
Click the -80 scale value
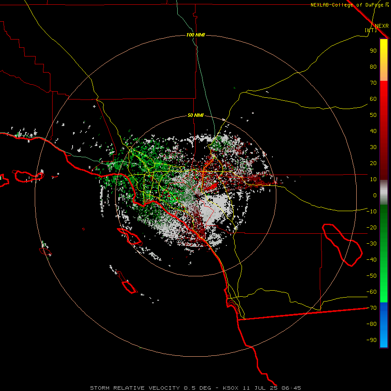371,324
